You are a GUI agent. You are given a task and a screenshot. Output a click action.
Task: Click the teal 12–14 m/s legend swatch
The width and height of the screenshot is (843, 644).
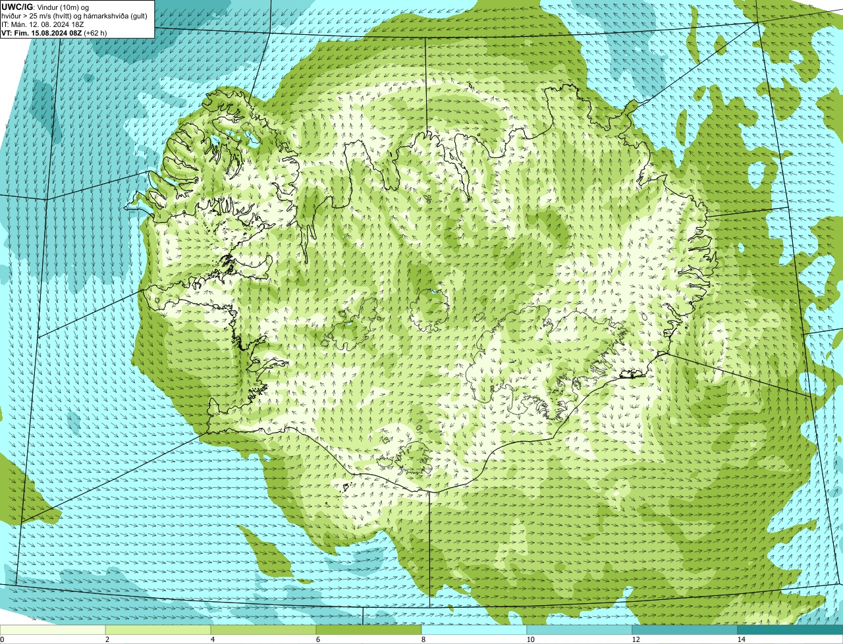click(x=685, y=630)
